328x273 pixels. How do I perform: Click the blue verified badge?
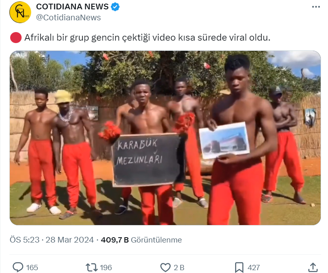(115, 7)
